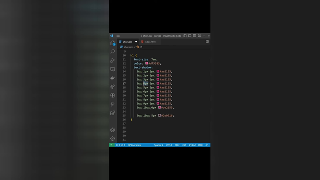The height and width of the screenshot is (180, 320).
Task: Open the Remote Explorer view
Action: click(113, 69)
